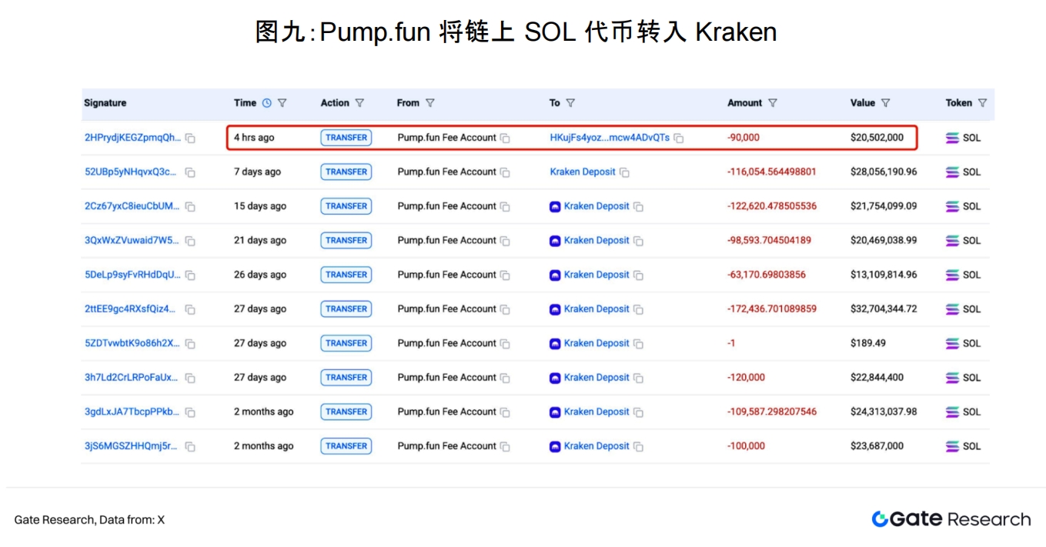This screenshot has height=547, width=1046.
Task: Open transaction 52UBp5yNHqvxQ3c link
Action: pyautogui.click(x=130, y=172)
